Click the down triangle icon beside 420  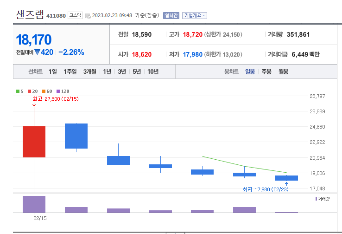pyautogui.click(x=37, y=52)
